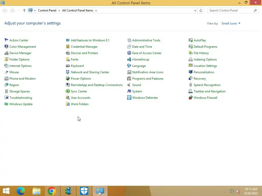Open the Action Center flag icon
The image size is (262, 196).
click(6, 40)
